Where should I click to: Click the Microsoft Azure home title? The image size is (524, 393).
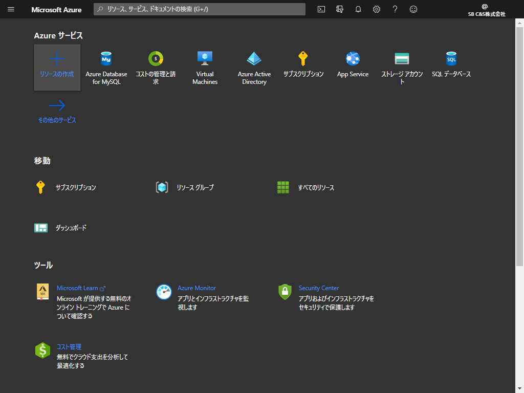(x=56, y=10)
